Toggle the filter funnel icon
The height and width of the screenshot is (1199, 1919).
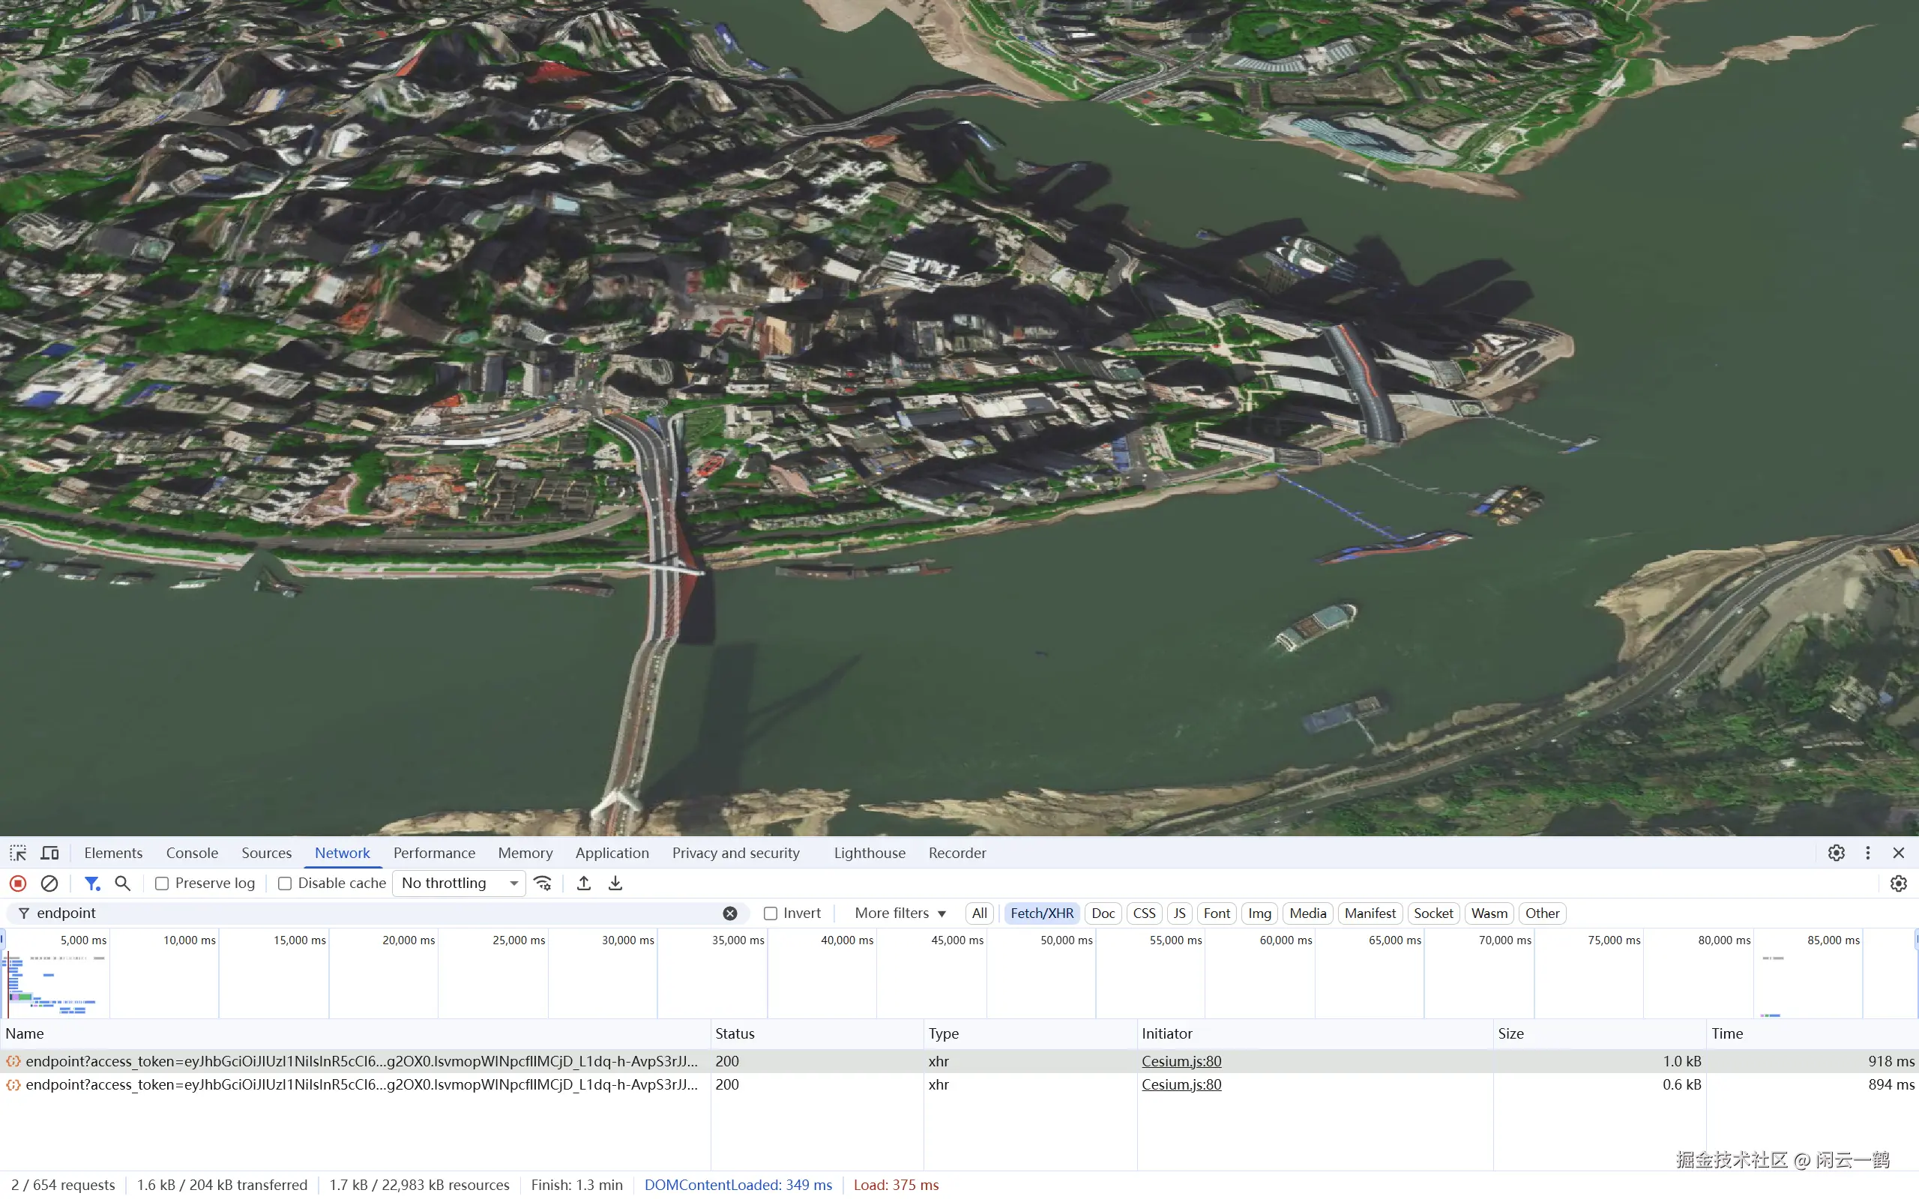pos(92,883)
